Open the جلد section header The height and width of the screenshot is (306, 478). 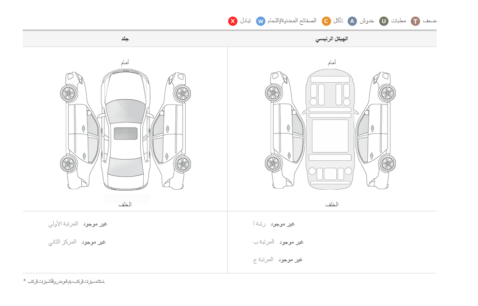(x=125, y=39)
